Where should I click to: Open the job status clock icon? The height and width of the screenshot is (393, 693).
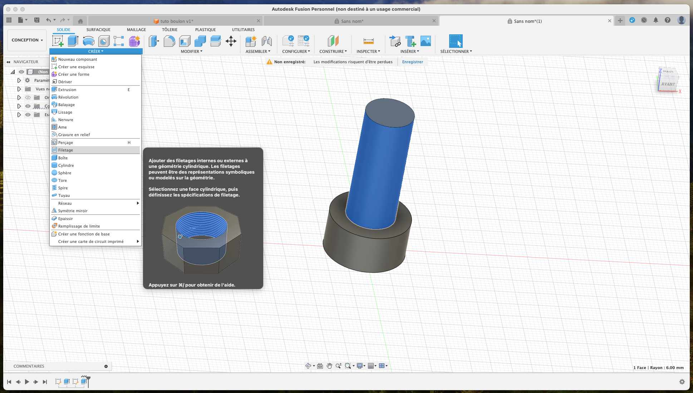(x=644, y=20)
